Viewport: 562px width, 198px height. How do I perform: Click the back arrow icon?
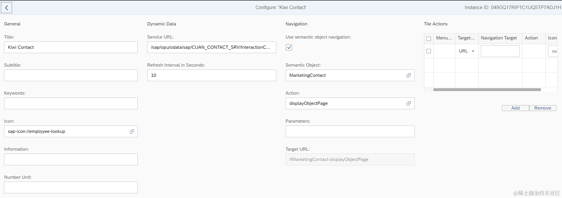pos(6,8)
